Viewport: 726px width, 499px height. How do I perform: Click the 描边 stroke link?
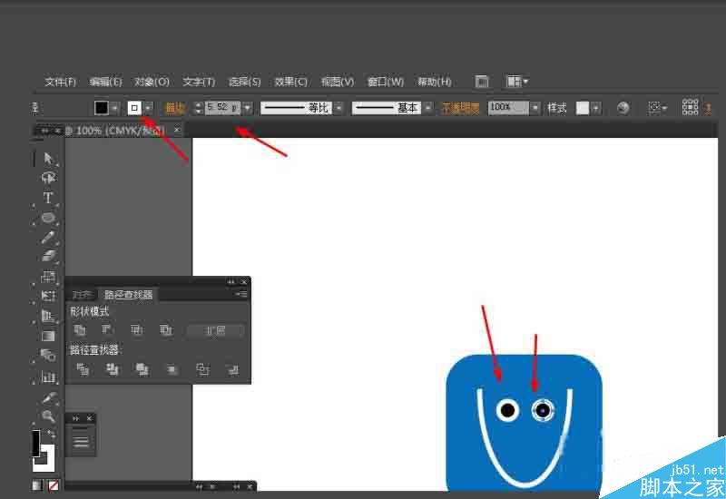[x=174, y=108]
